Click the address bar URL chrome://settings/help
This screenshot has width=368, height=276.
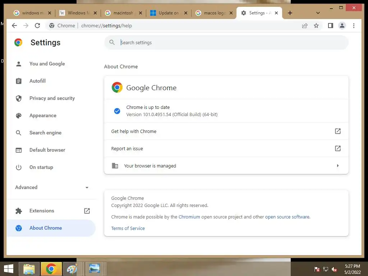(106, 26)
